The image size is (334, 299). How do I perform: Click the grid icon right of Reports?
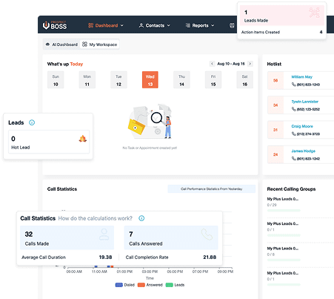coord(232,25)
